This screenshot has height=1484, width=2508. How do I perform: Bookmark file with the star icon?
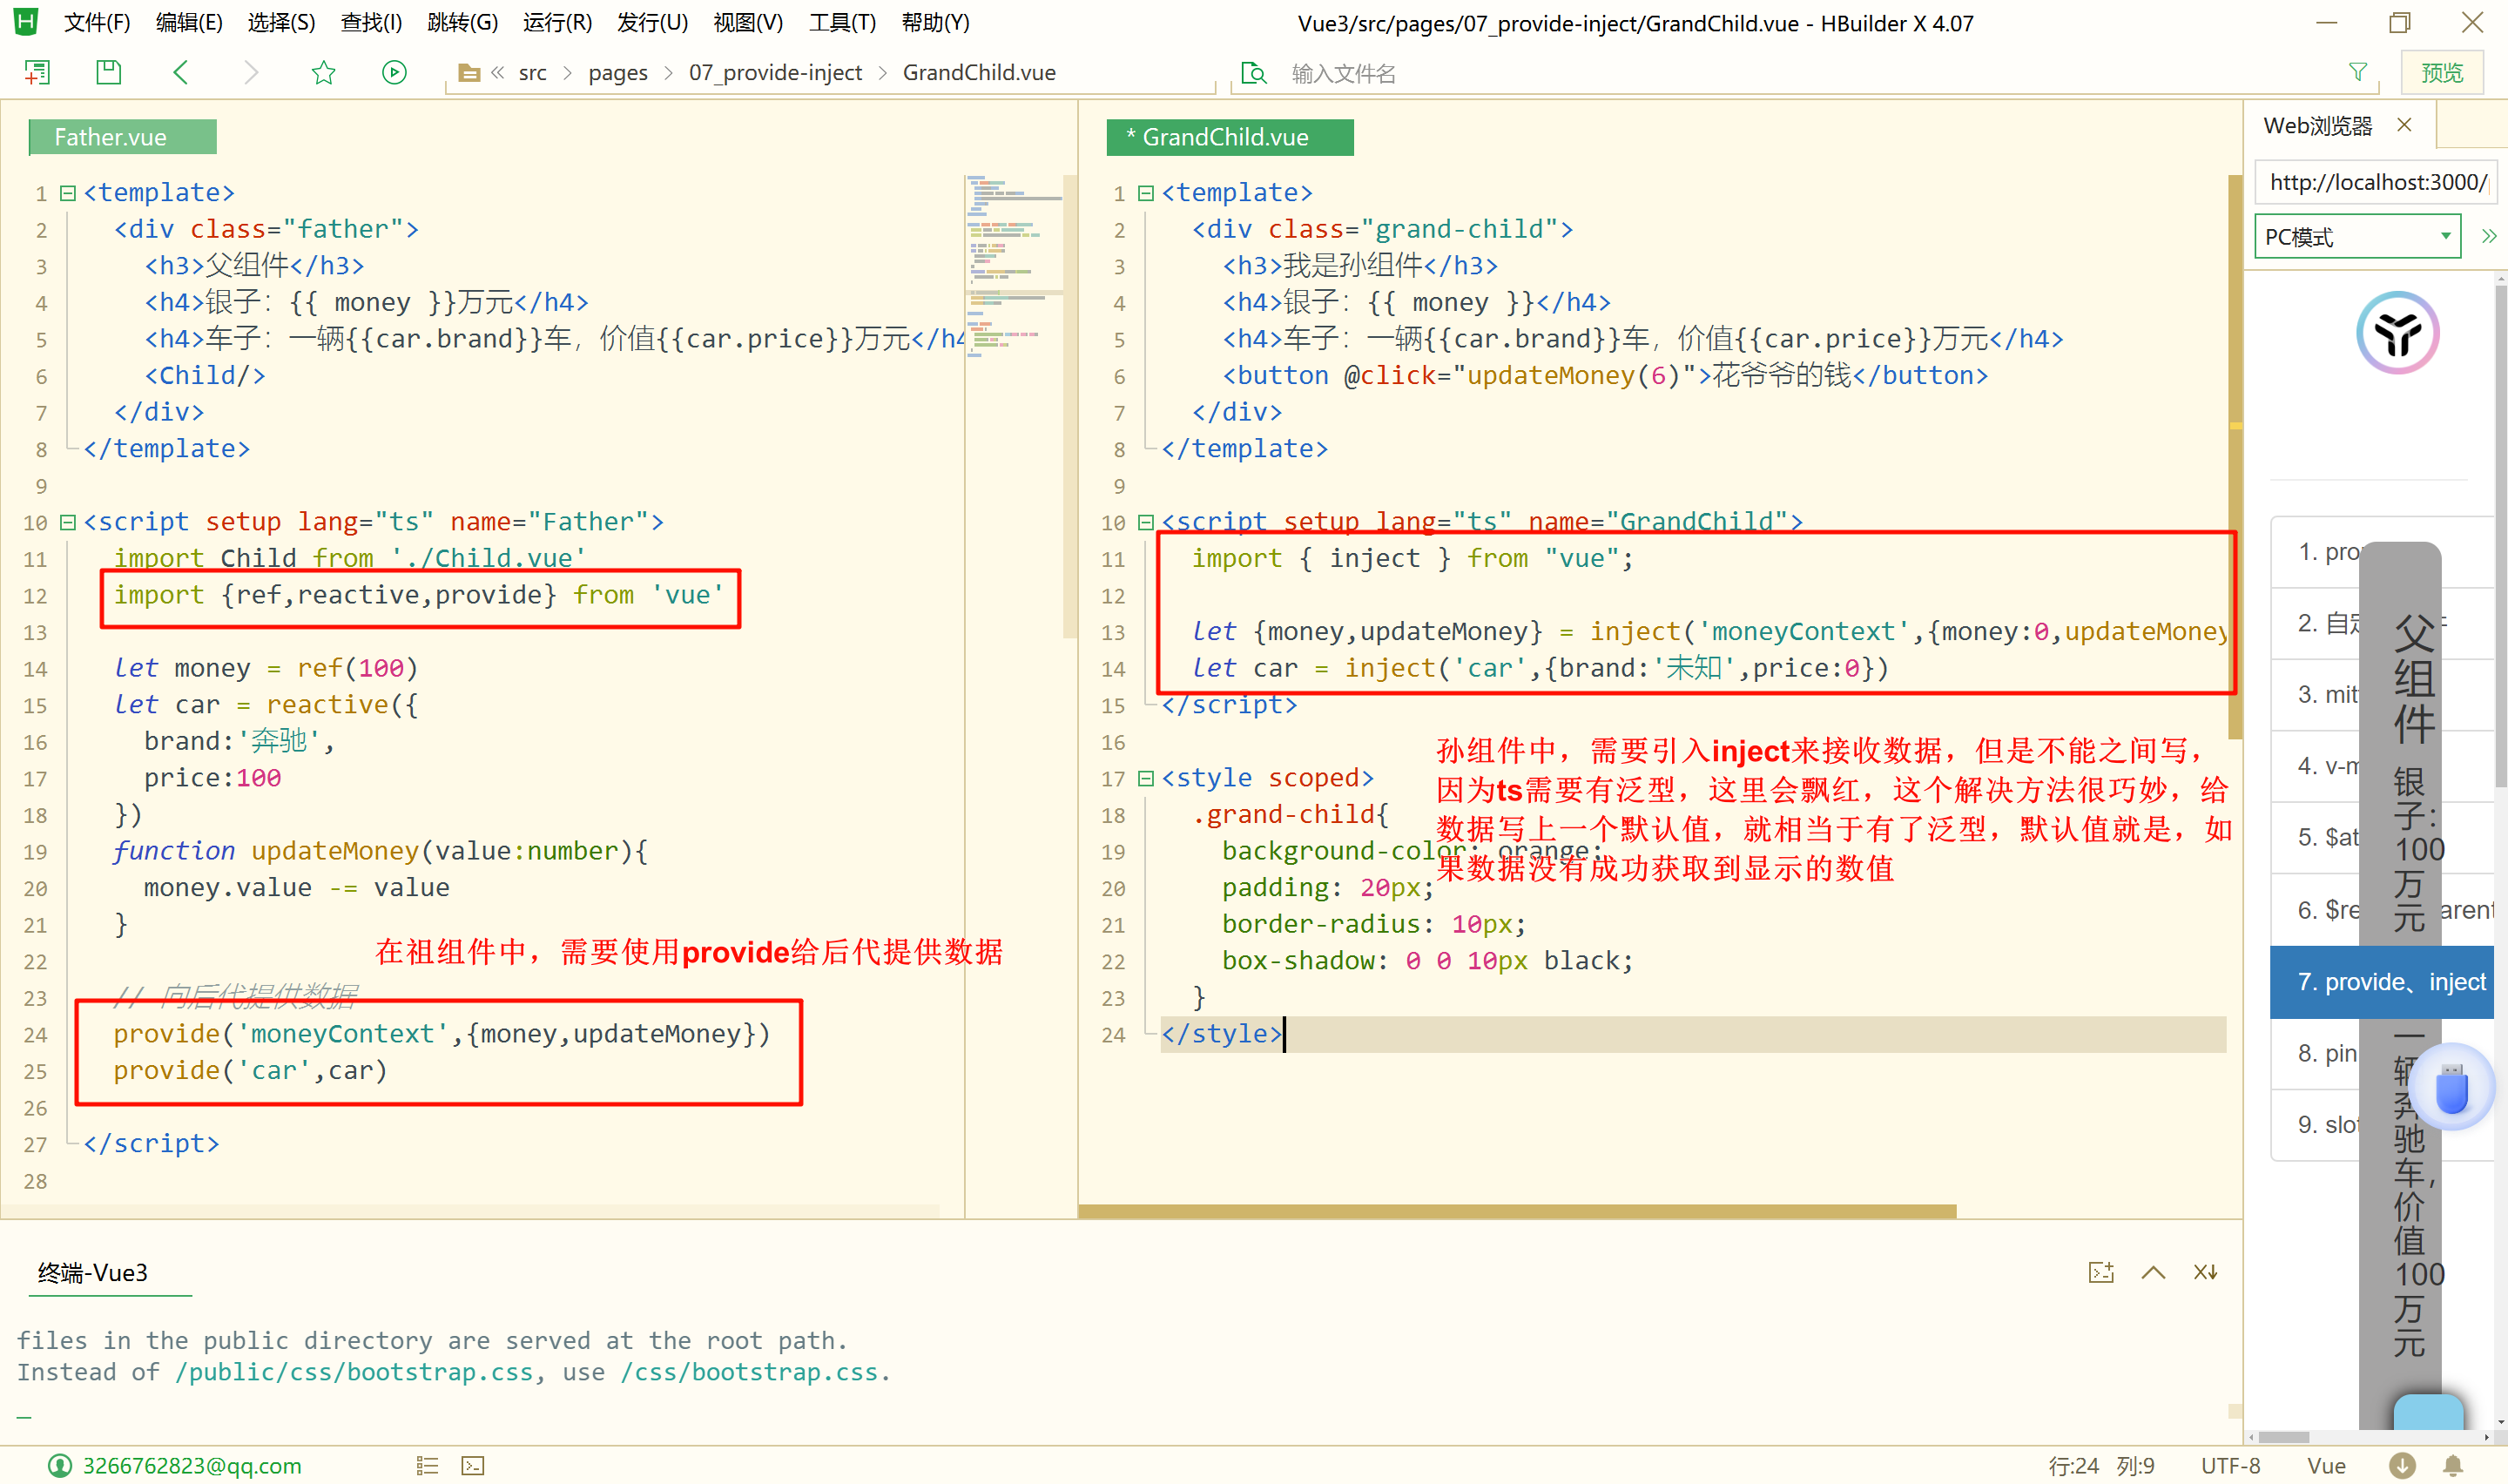click(x=323, y=72)
